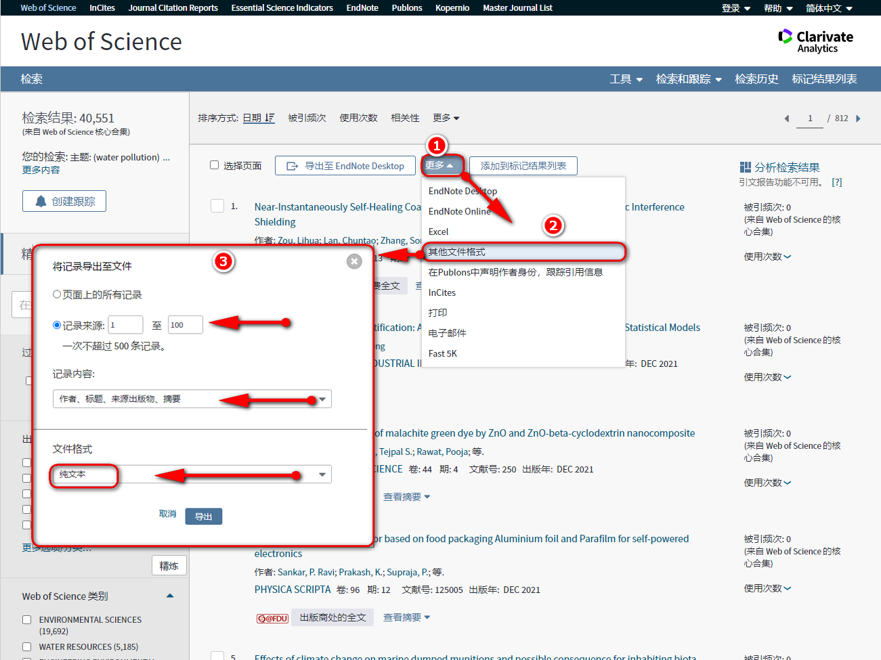Go to next results page arrow
This screenshot has height=660, width=881.
coord(858,118)
